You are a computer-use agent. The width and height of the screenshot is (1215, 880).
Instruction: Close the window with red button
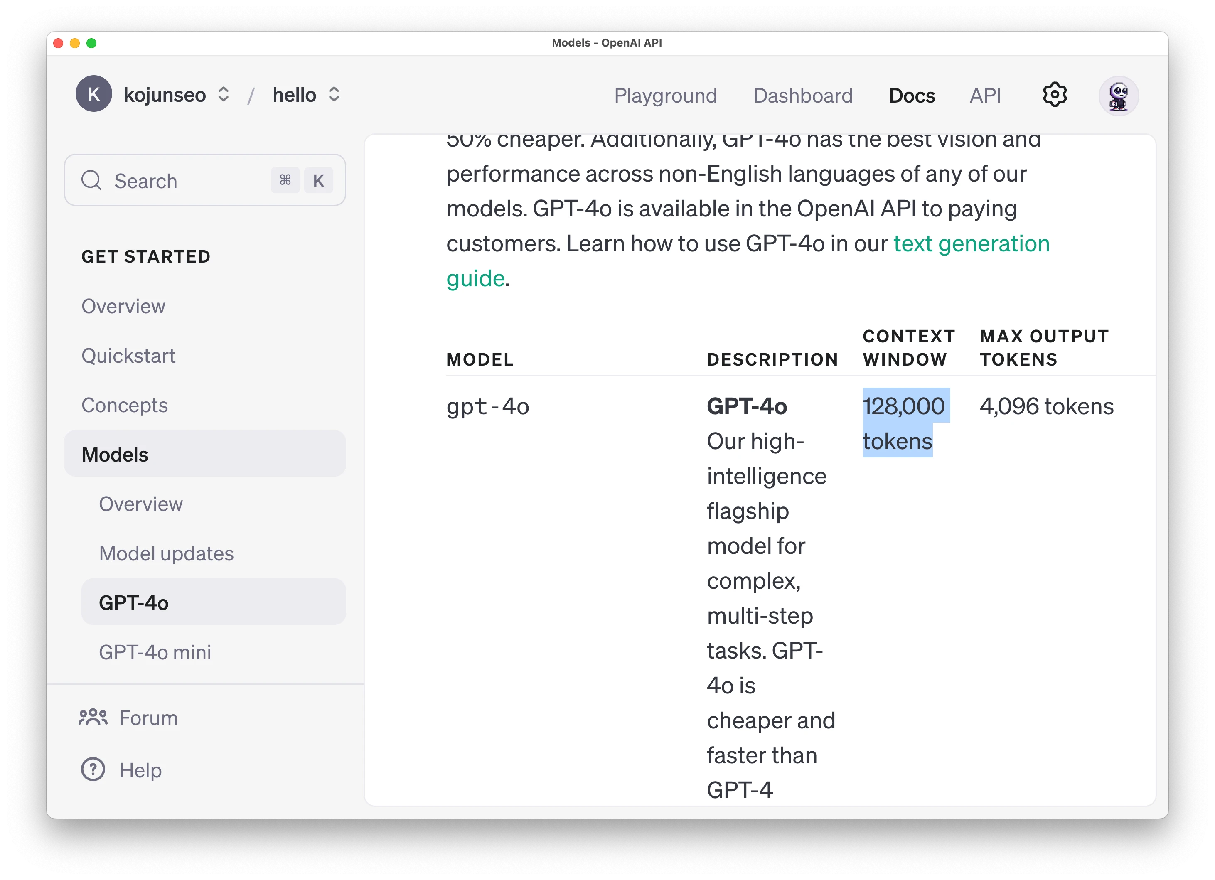point(59,43)
